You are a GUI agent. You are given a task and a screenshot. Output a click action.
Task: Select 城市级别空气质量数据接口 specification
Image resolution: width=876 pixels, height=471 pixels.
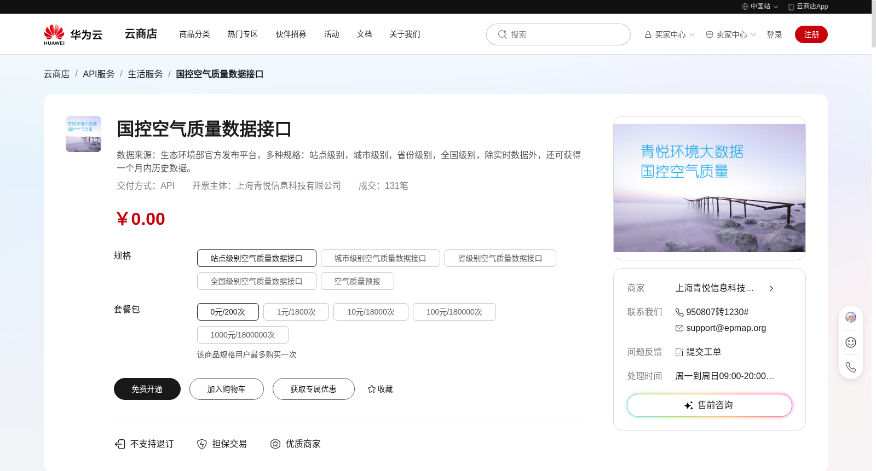(x=381, y=258)
